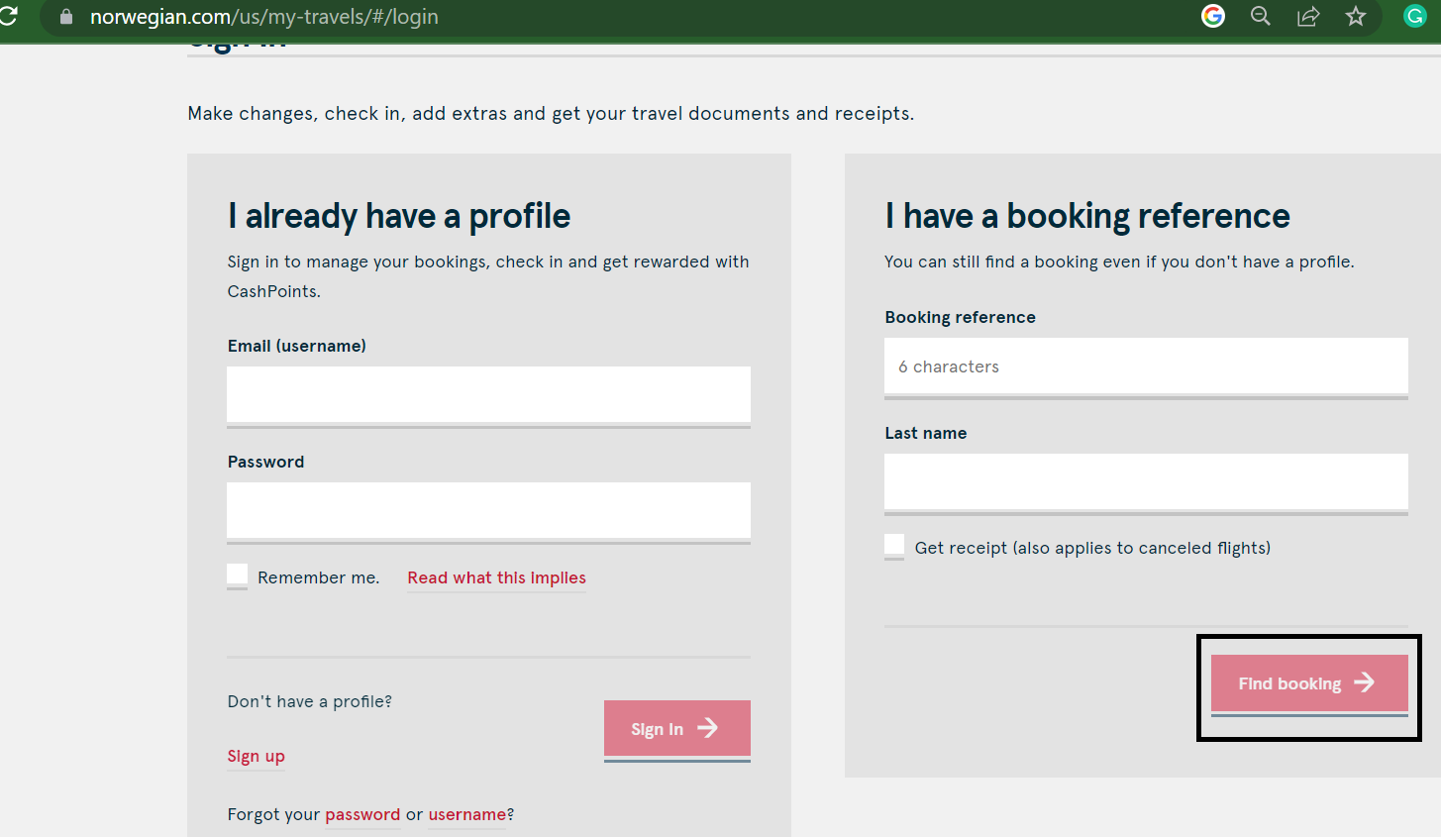Click the forgot password link
This screenshot has width=1441, height=837.
(362, 814)
